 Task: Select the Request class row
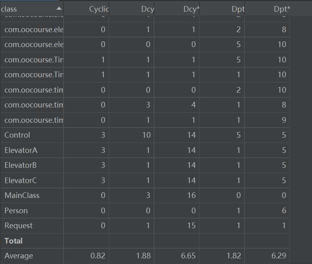[145, 226]
